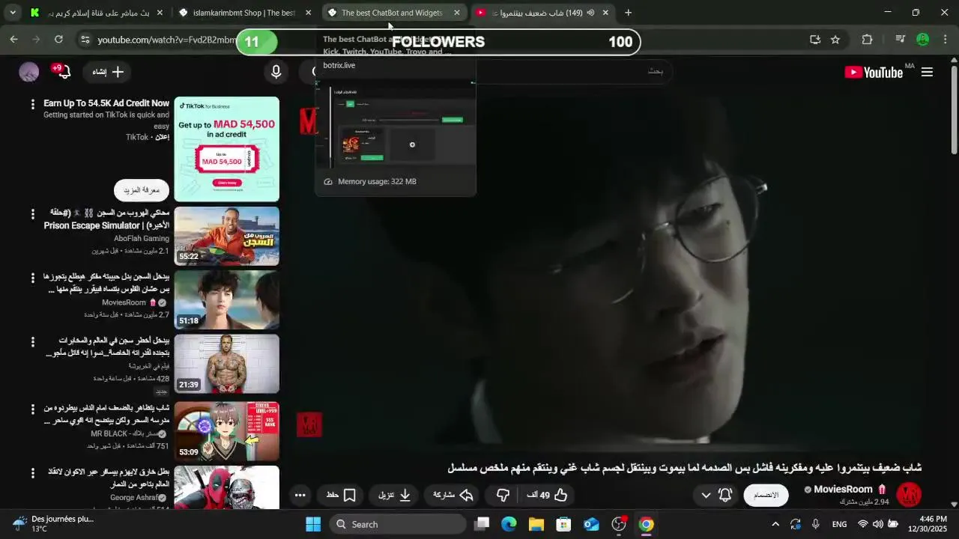This screenshot has height=539, width=959.
Task: Open YouTube notifications bell with 9+ badge
Action: pyautogui.click(x=63, y=72)
